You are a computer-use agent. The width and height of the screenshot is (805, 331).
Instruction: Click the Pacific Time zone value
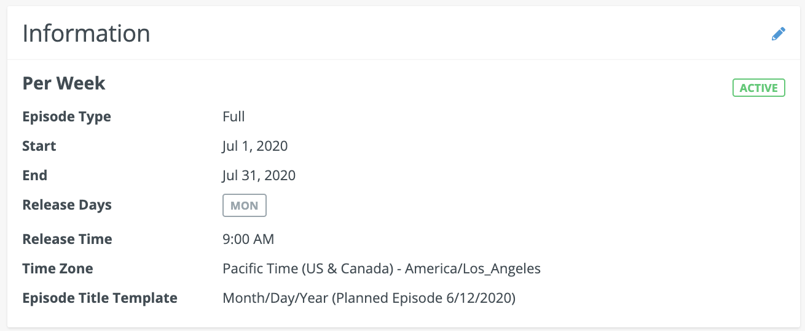(x=381, y=268)
